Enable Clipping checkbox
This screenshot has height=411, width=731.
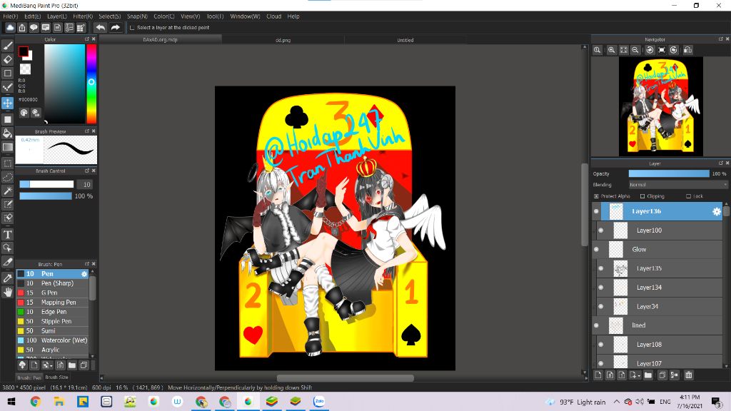pos(642,196)
